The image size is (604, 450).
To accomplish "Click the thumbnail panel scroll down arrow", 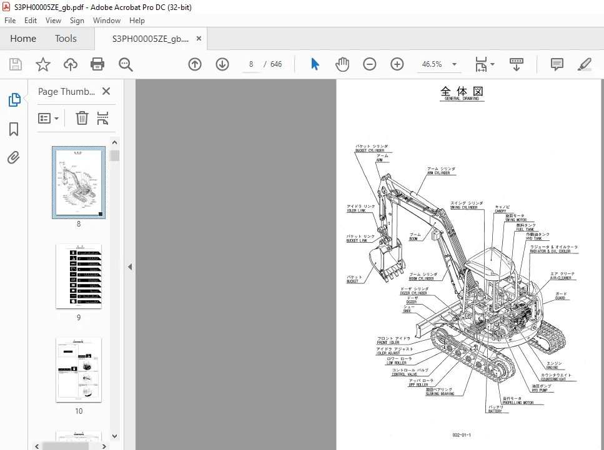I will [114, 436].
